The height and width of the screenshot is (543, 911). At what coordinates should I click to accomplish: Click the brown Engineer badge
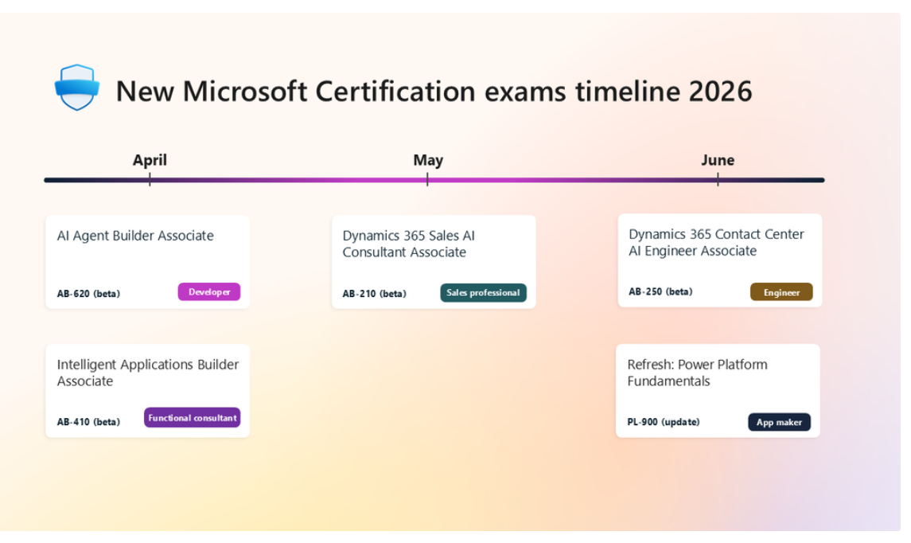(x=781, y=292)
